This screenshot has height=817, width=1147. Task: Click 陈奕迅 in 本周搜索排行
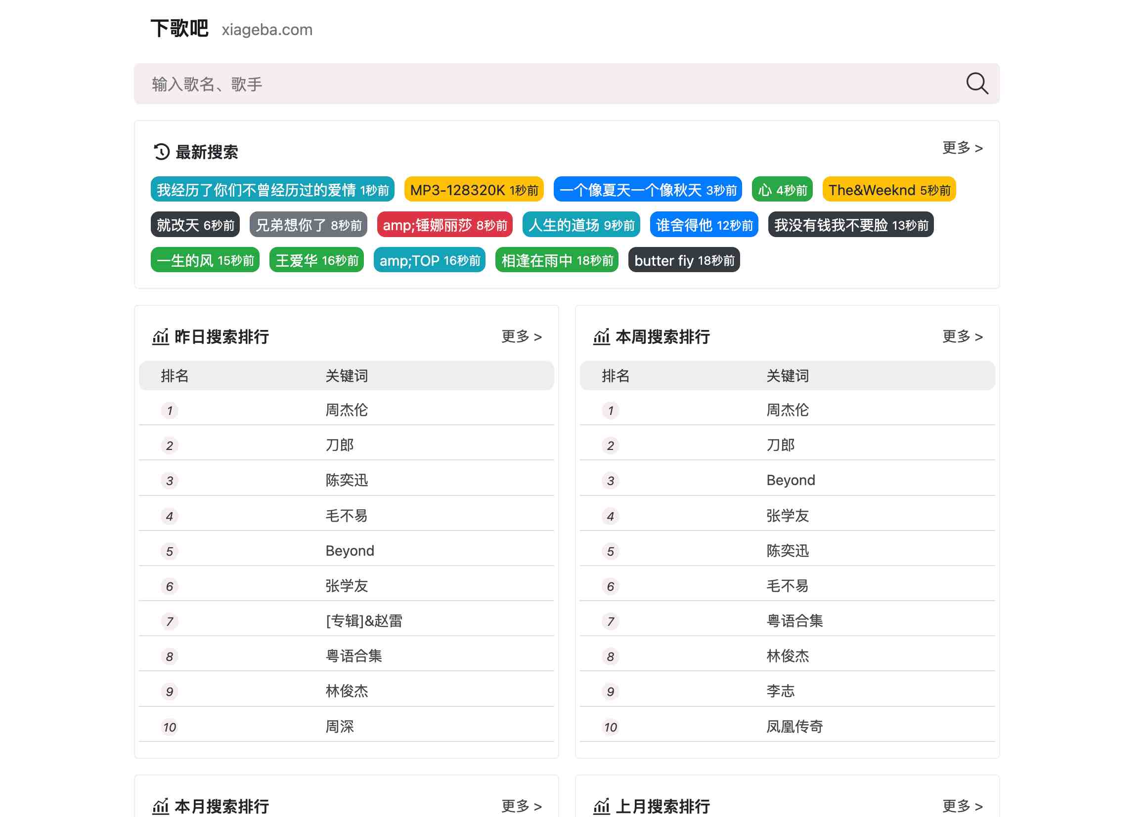pos(788,550)
